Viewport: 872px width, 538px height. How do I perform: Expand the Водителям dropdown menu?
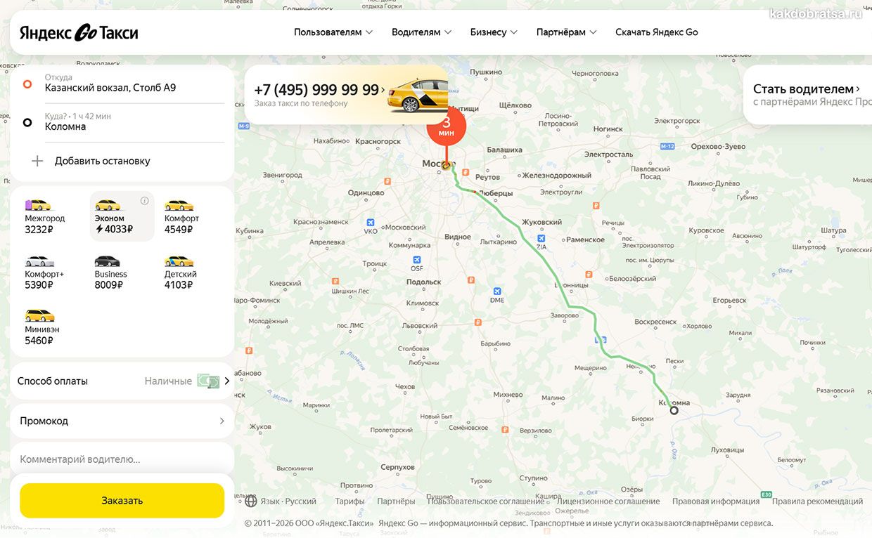point(421,32)
